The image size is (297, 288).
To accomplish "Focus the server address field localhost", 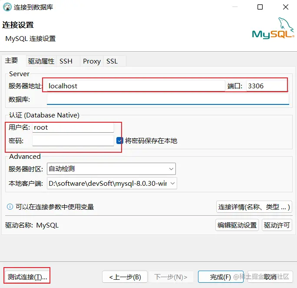I will (136, 86).
